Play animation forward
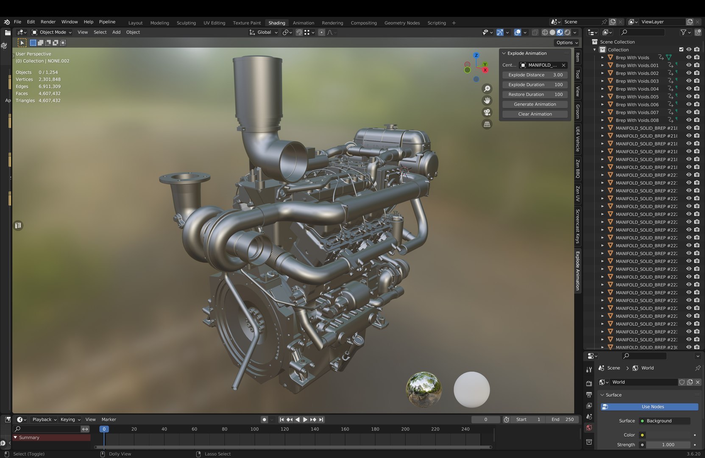This screenshot has width=705, height=458. point(305,419)
